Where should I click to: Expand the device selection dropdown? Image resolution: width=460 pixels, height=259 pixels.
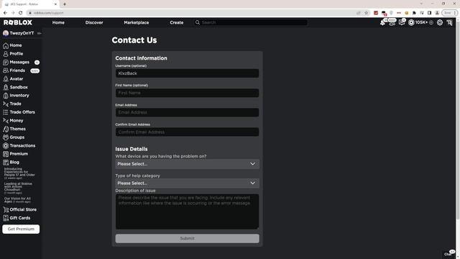pos(187,164)
